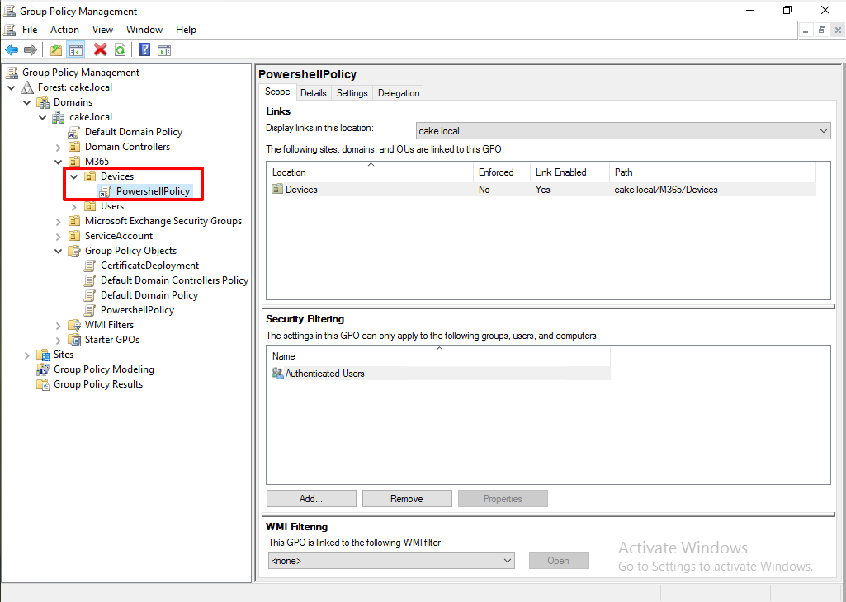Open the Window menu
The image size is (846, 602).
point(144,30)
